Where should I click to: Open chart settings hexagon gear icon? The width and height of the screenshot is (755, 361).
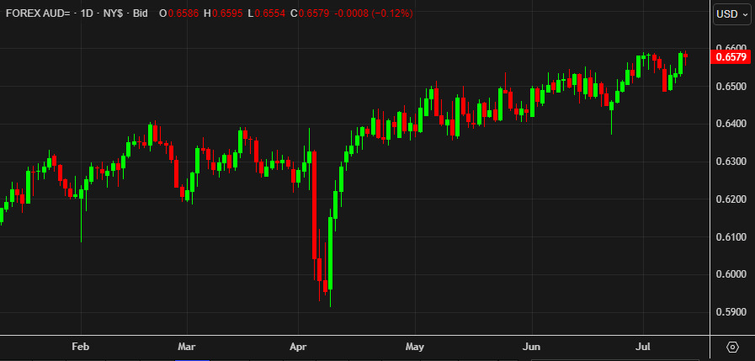[x=732, y=347]
